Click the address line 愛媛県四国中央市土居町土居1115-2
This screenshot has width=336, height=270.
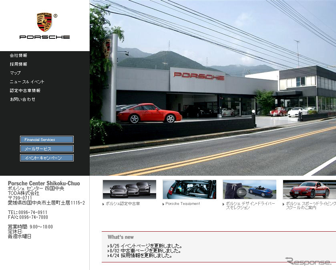pos(46,203)
